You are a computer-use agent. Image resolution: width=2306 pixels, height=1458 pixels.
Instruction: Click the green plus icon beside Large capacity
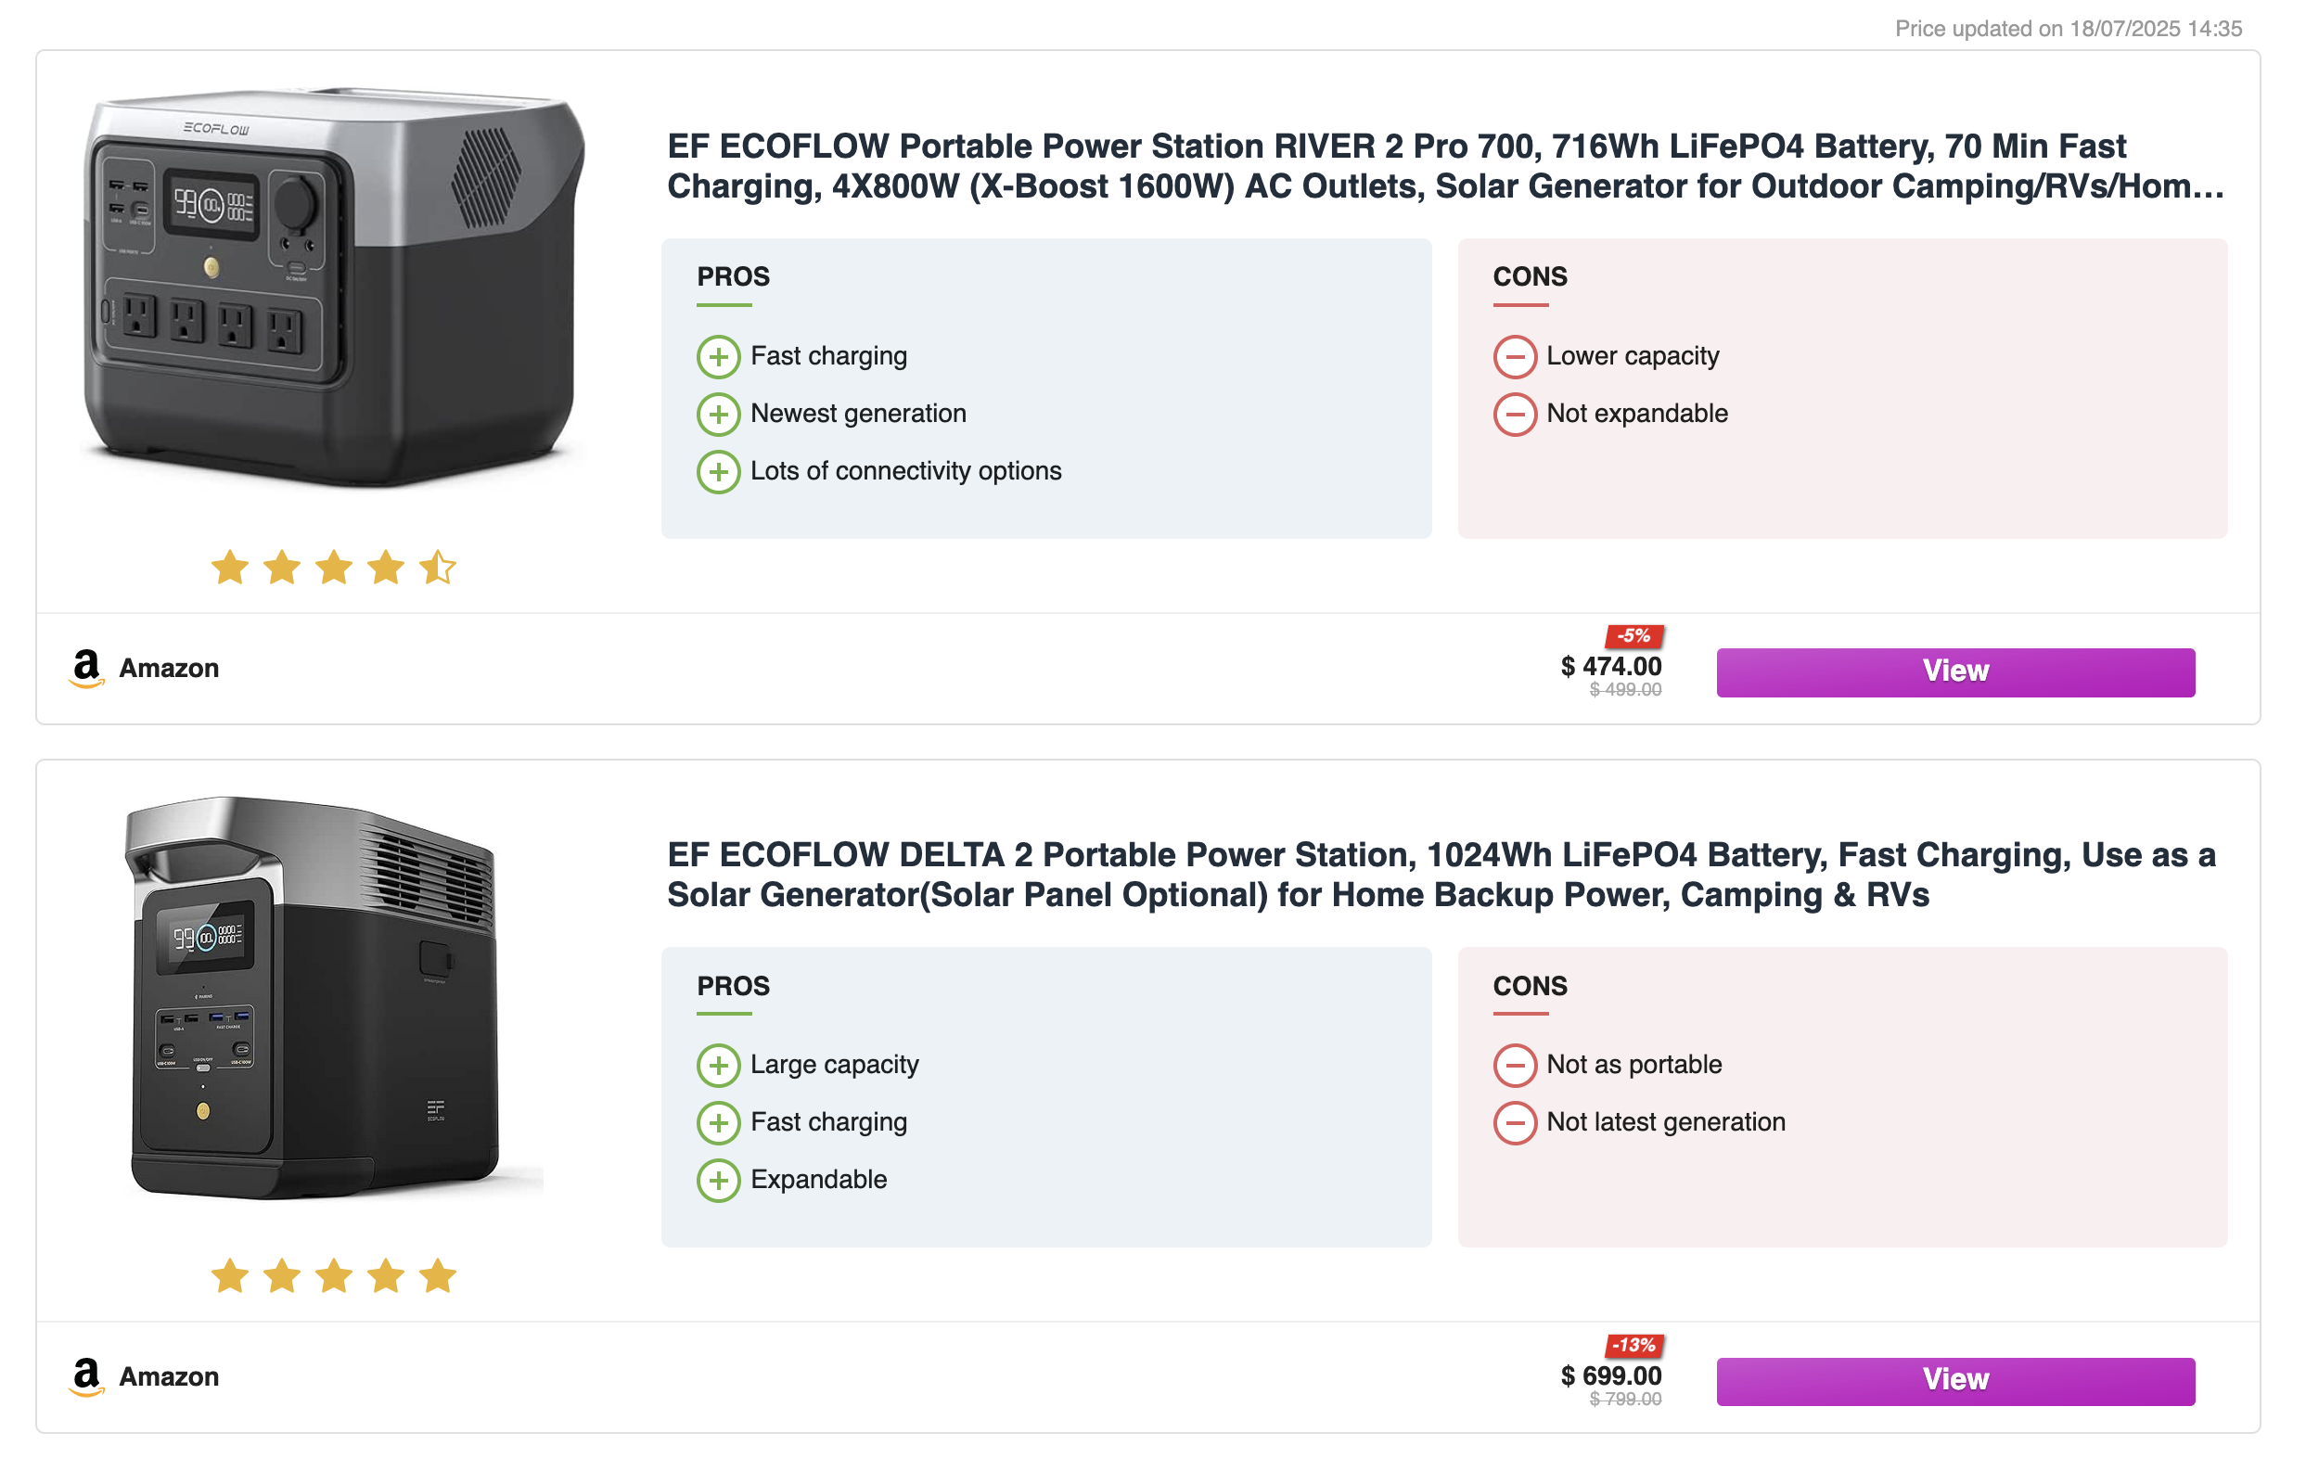(x=718, y=1066)
